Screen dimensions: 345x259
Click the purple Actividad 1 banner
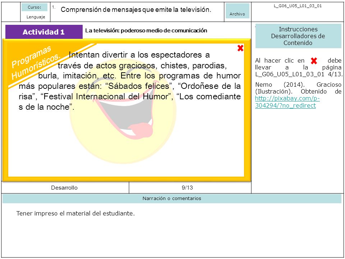pyautogui.click(x=44, y=32)
